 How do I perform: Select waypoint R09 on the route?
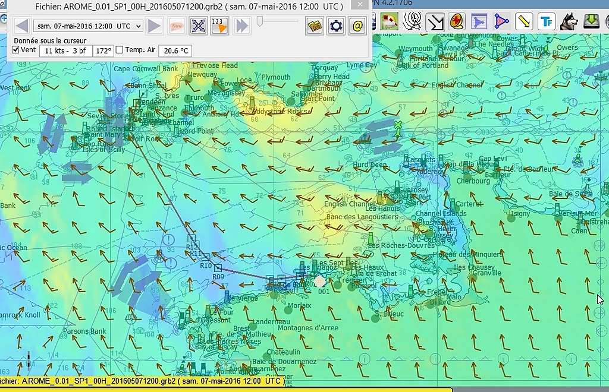click(218, 268)
